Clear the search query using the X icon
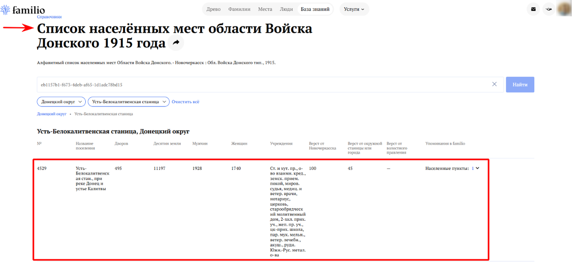Image resolution: width=572 pixels, height=275 pixels. 495,83
